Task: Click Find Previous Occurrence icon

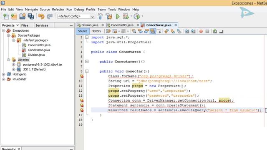Action: pyautogui.click(x=140, y=31)
